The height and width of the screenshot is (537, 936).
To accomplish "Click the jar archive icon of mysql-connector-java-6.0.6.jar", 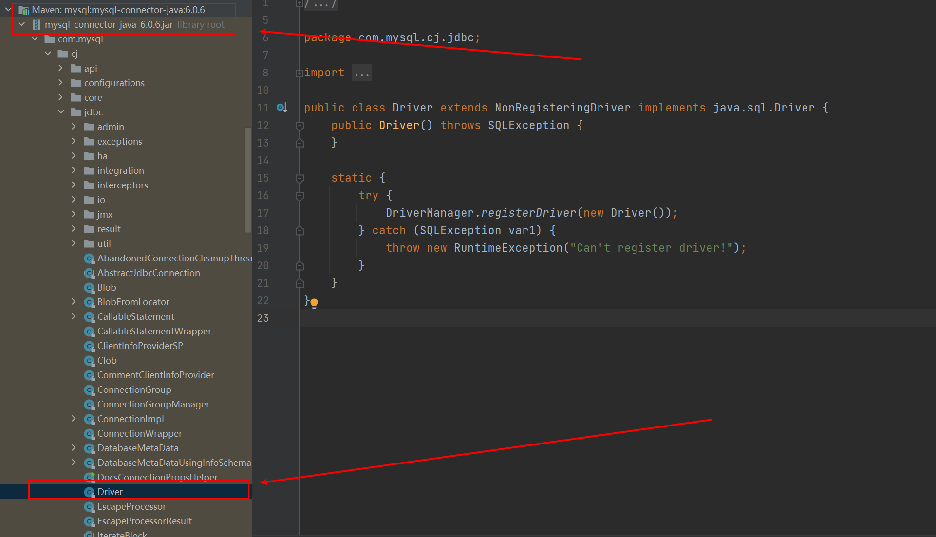I will pyautogui.click(x=36, y=24).
